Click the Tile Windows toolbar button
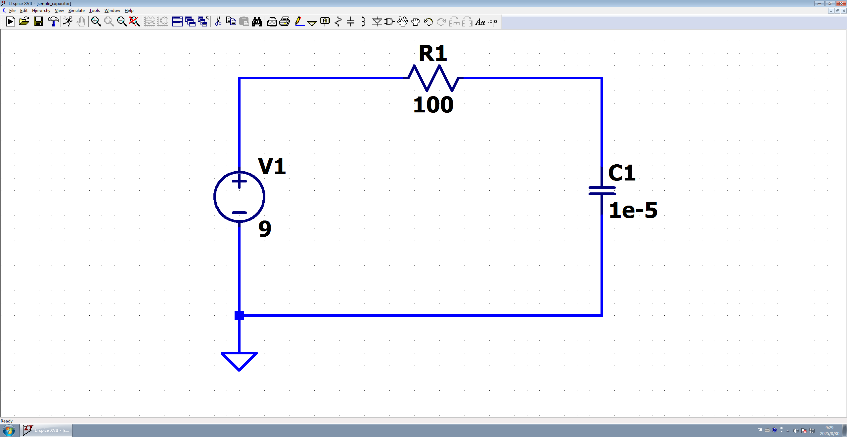847x437 pixels. coord(177,22)
